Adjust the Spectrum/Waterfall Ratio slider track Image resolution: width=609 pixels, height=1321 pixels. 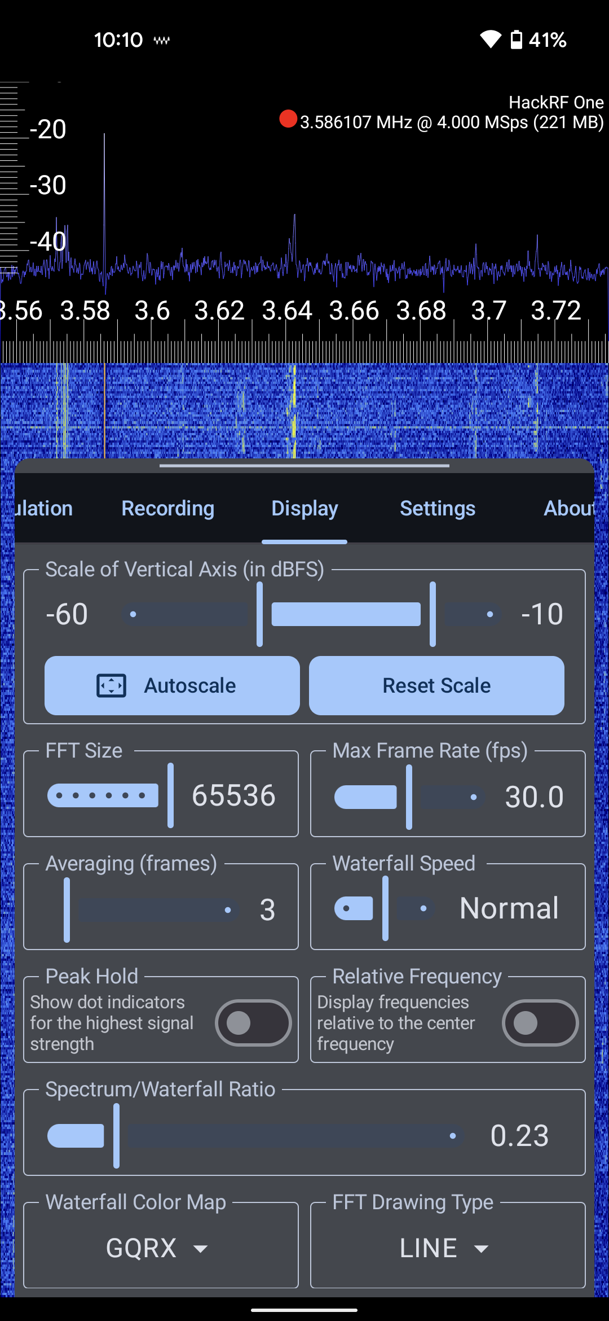point(293,1136)
